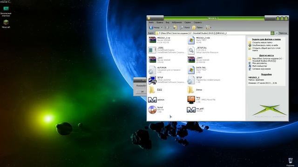Open Сетевое окружение link in side panel

point(261,69)
